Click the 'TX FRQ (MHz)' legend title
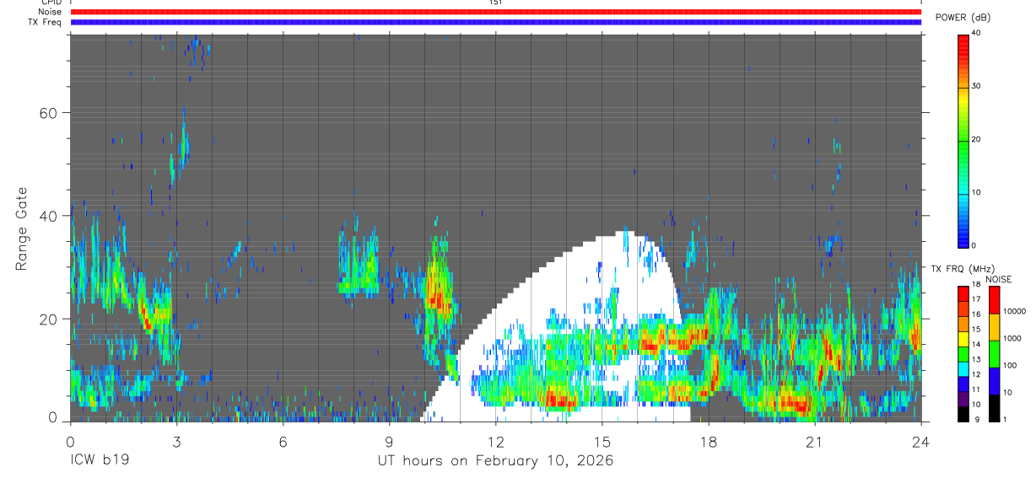 [x=963, y=268]
